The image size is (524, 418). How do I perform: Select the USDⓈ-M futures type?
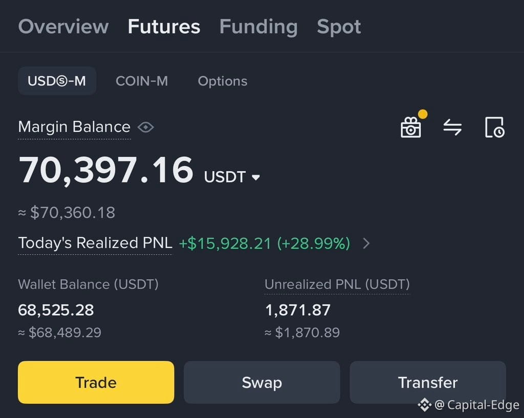pyautogui.click(x=57, y=81)
